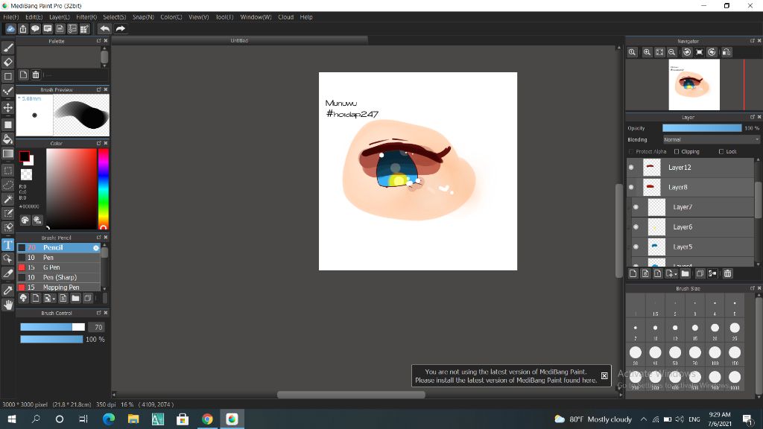Select the Gradient tool
Viewport: 763px width, 429px height.
pyautogui.click(x=7, y=153)
